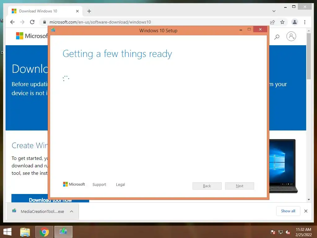Open Chrome's three-dot menu
This screenshot has height=238, width=317.
tap(305, 22)
